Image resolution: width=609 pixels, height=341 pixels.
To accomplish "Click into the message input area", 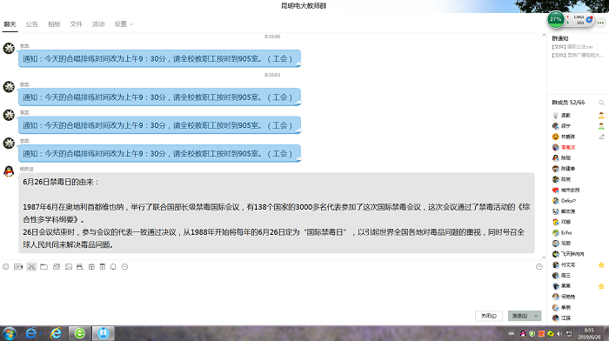I will (x=271, y=291).
